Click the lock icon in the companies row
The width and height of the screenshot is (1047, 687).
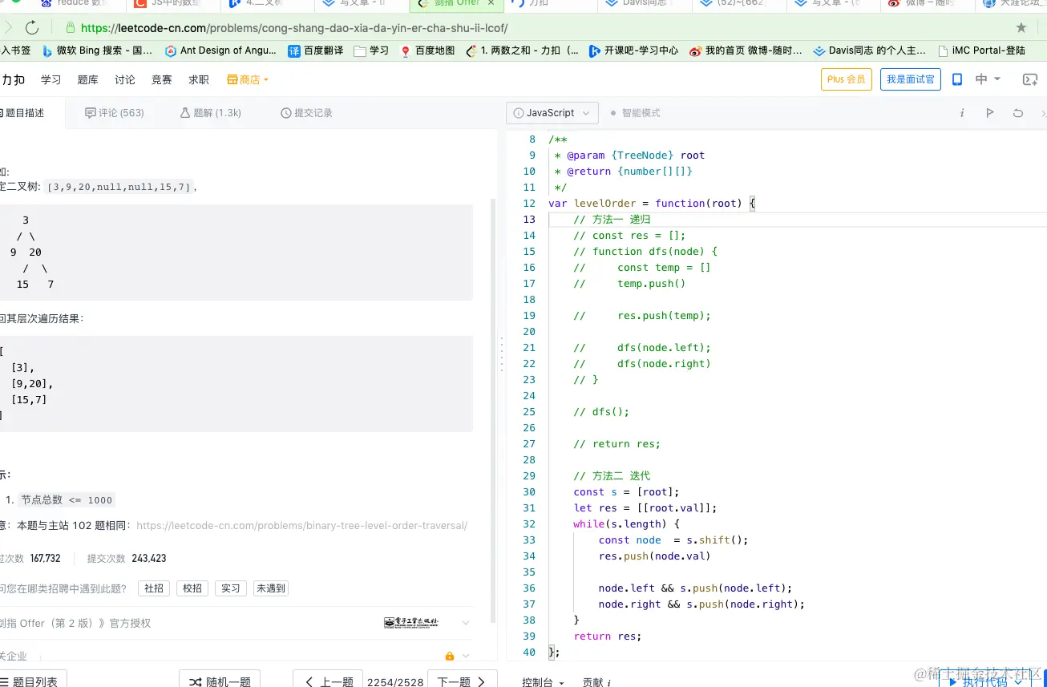coord(450,656)
